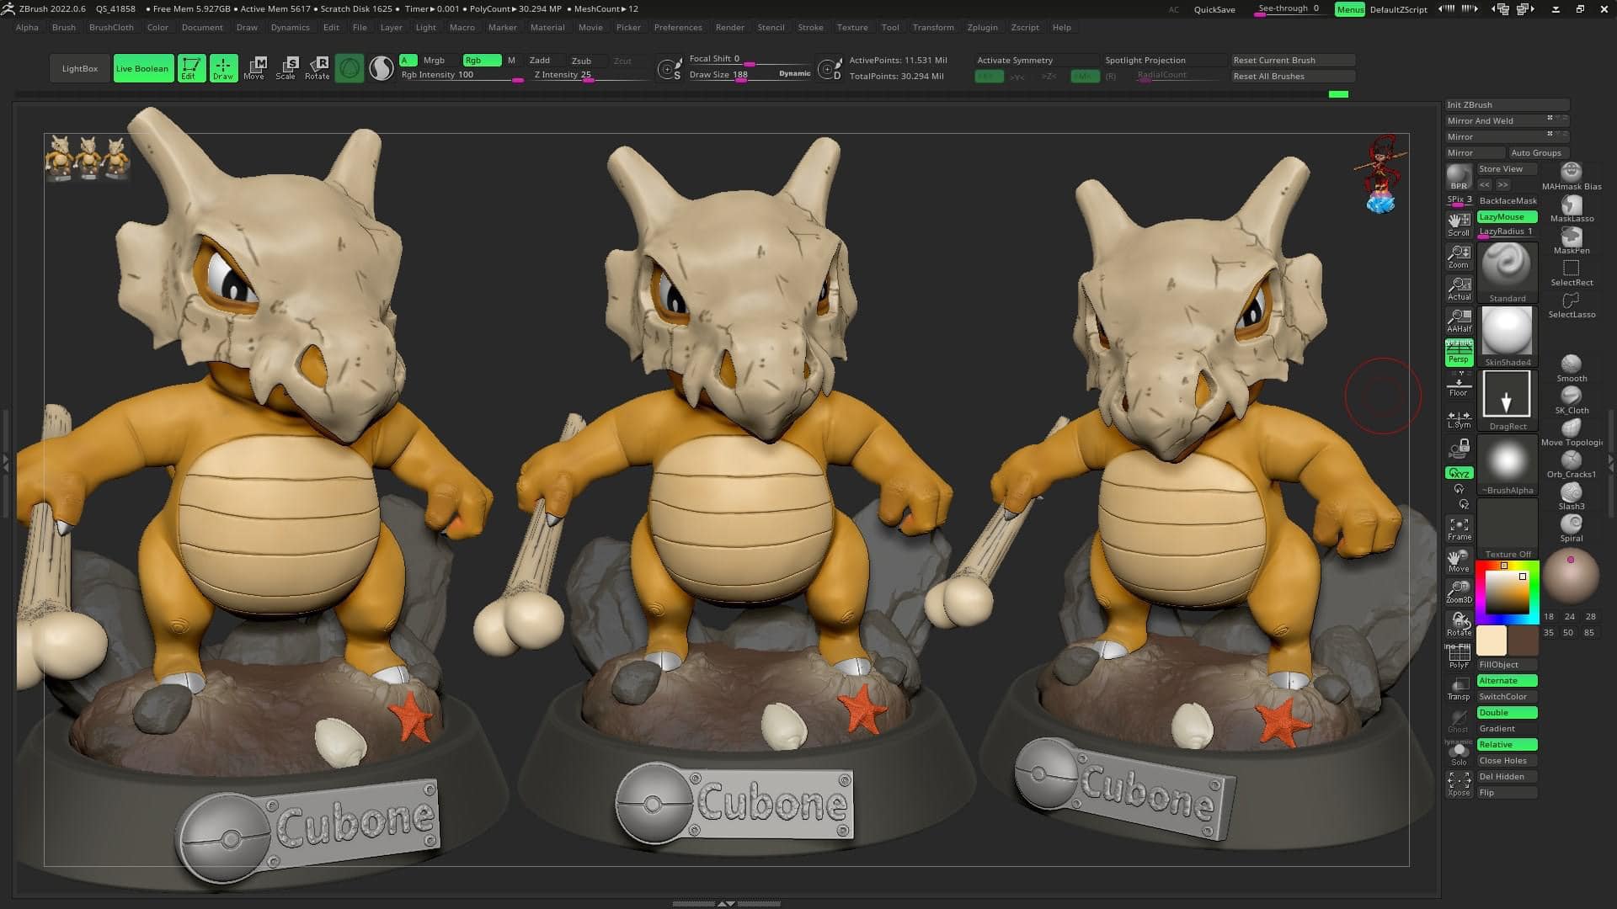
Task: Open the Stroke menu
Action: [810, 27]
